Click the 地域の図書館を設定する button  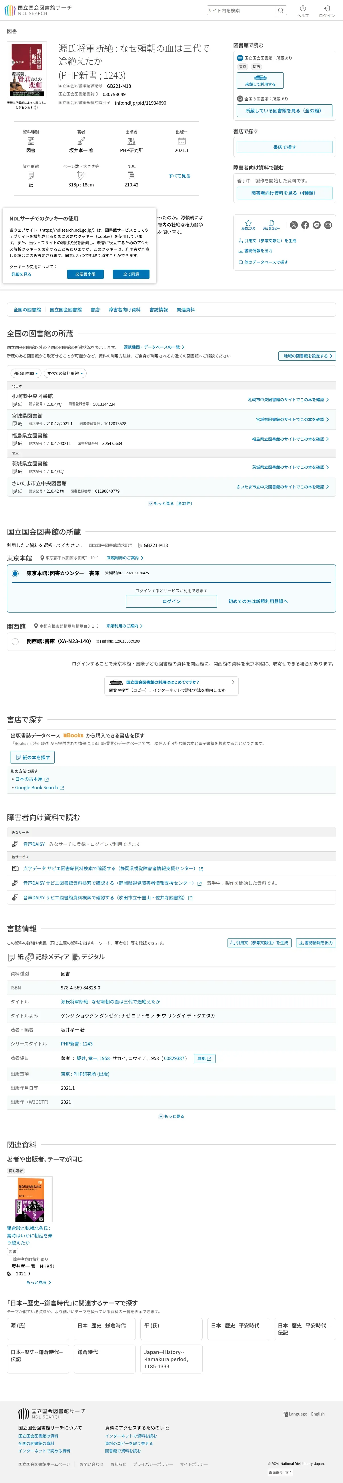307,356
